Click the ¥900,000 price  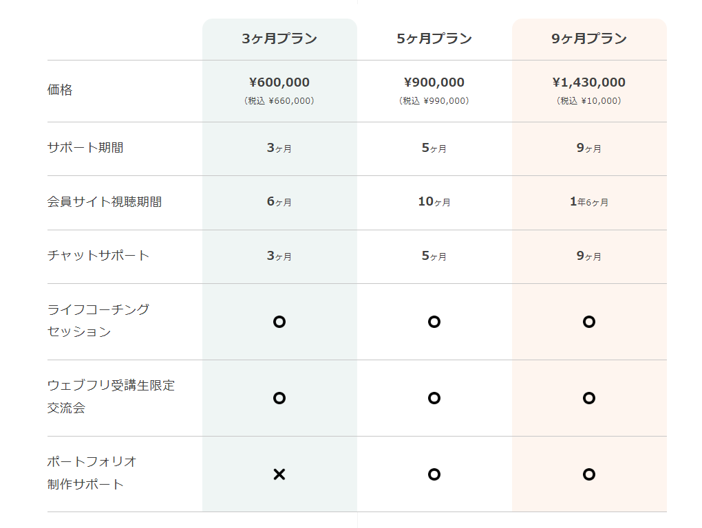[x=434, y=82]
